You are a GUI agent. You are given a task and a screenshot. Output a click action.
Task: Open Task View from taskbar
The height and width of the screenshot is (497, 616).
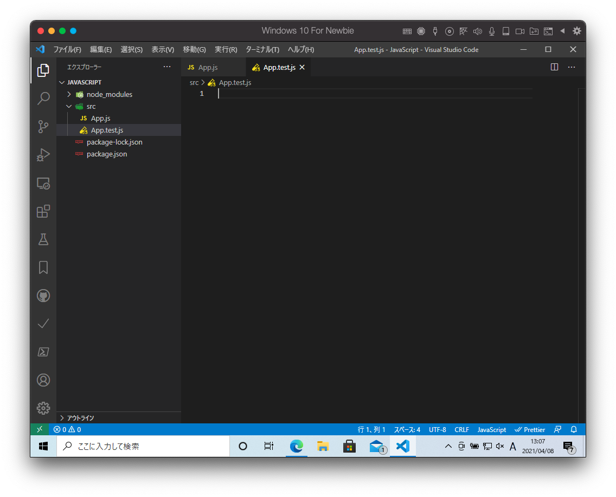click(x=269, y=446)
